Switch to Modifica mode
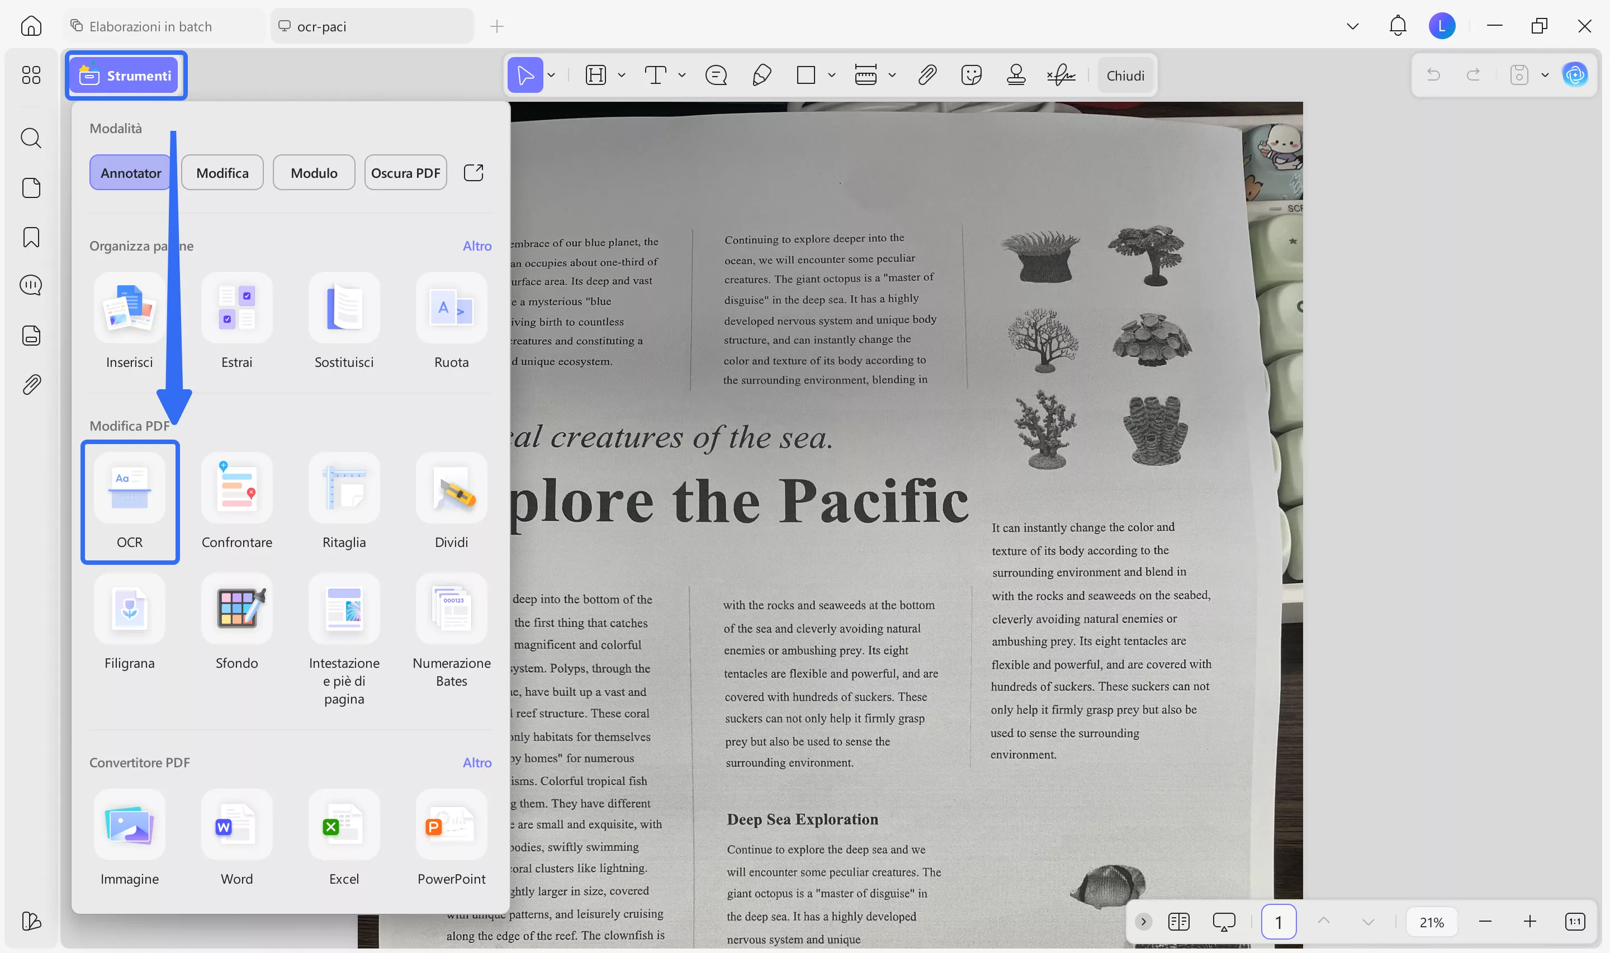 click(x=222, y=173)
